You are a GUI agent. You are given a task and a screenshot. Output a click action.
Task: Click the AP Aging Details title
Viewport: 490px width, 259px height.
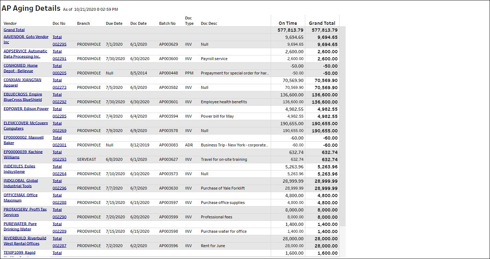click(x=31, y=8)
